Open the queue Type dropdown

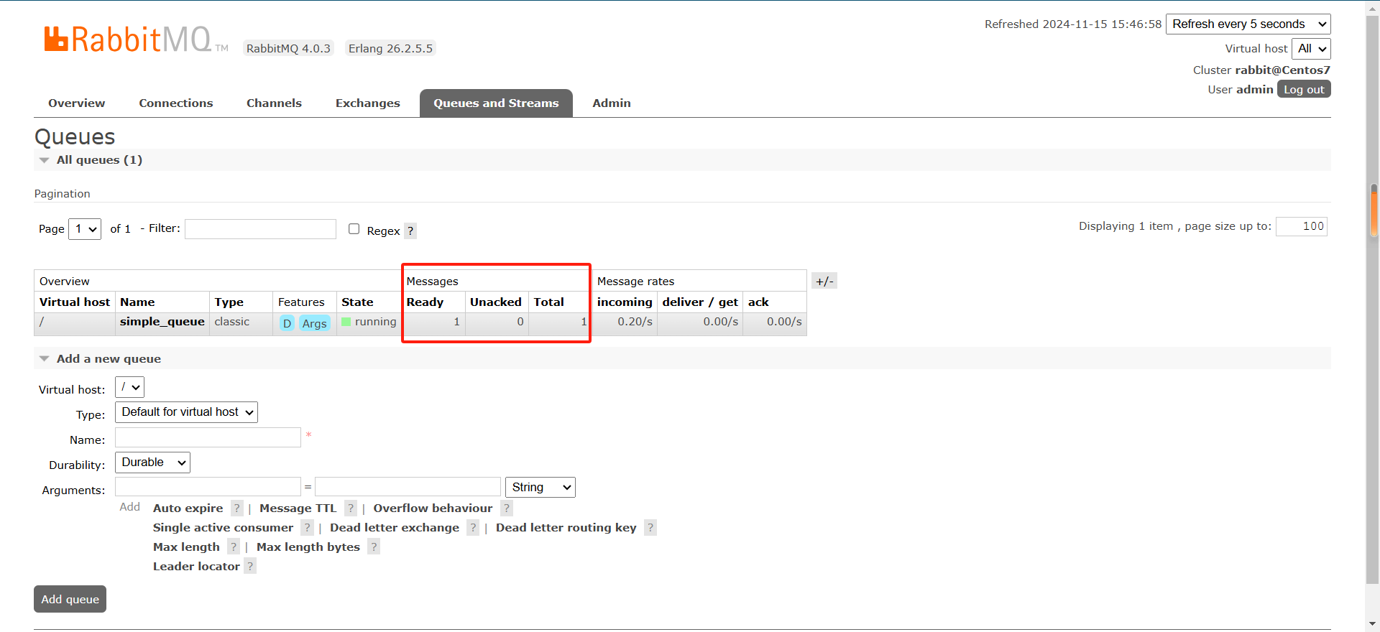186,412
